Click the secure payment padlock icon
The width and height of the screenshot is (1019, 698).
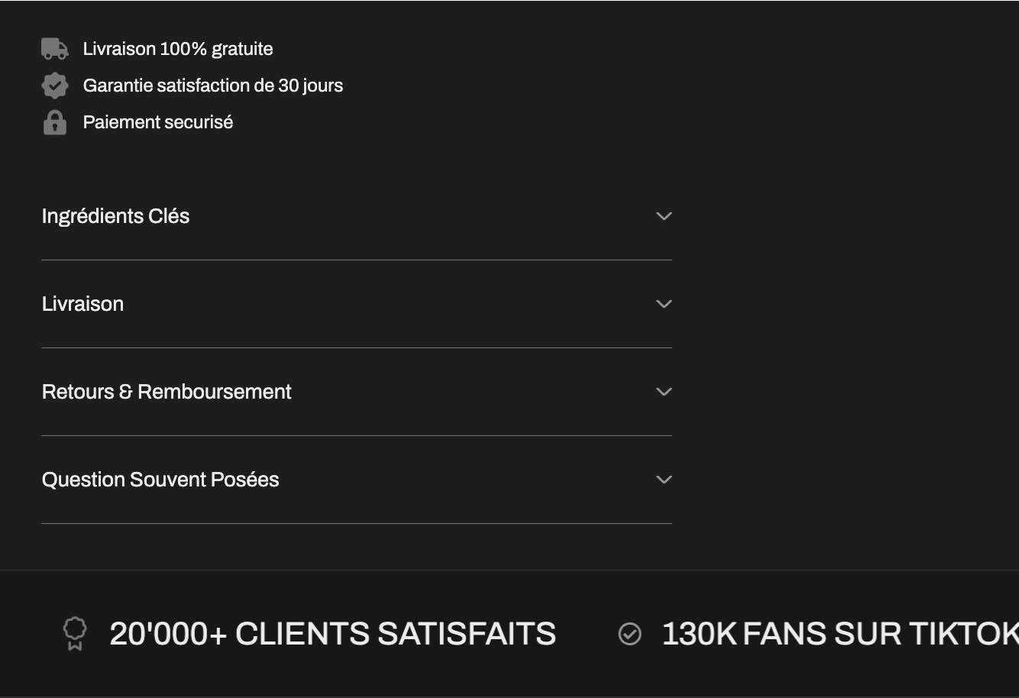[54, 122]
